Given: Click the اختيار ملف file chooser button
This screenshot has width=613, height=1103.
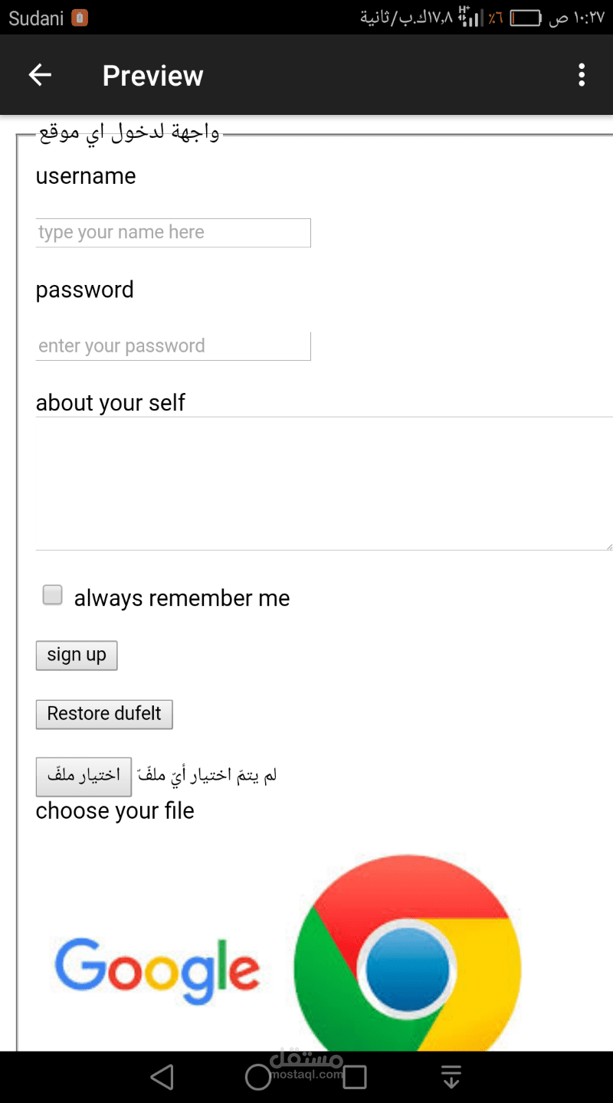Looking at the screenshot, I should click(x=84, y=776).
